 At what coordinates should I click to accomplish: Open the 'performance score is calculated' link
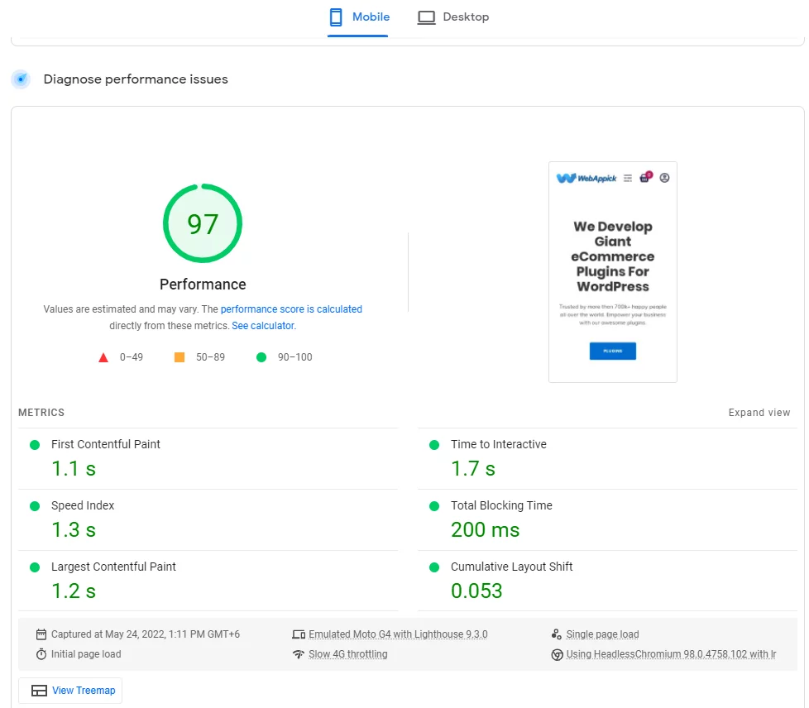tap(291, 309)
